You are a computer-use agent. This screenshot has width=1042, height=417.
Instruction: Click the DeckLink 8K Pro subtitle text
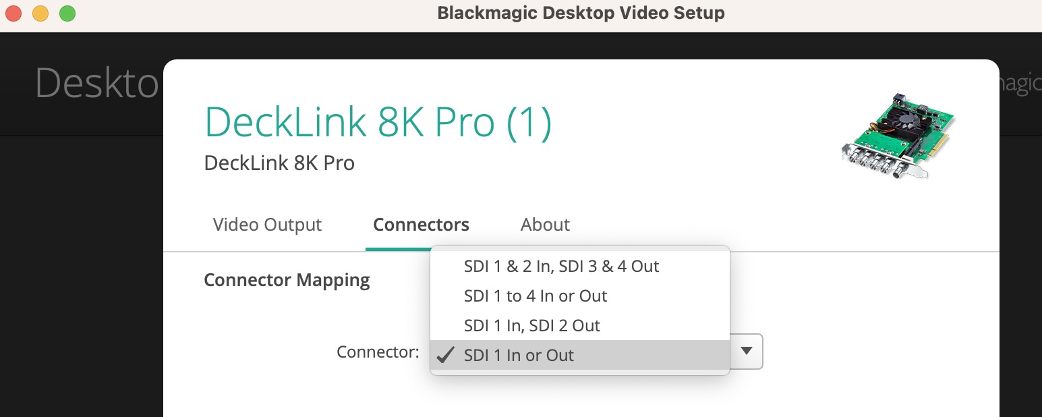(279, 163)
